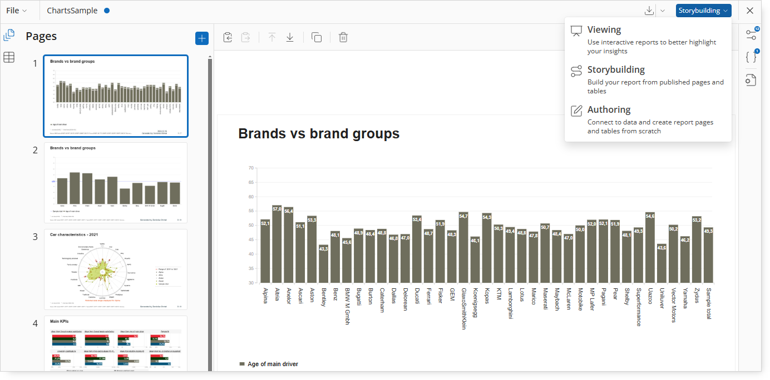The height and width of the screenshot is (380, 770).
Task: Select Storybuilding in the mode menu
Action: click(x=648, y=79)
